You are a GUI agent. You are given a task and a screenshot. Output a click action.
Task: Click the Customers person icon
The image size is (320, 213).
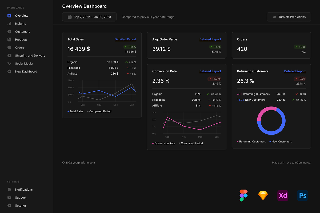(9, 32)
